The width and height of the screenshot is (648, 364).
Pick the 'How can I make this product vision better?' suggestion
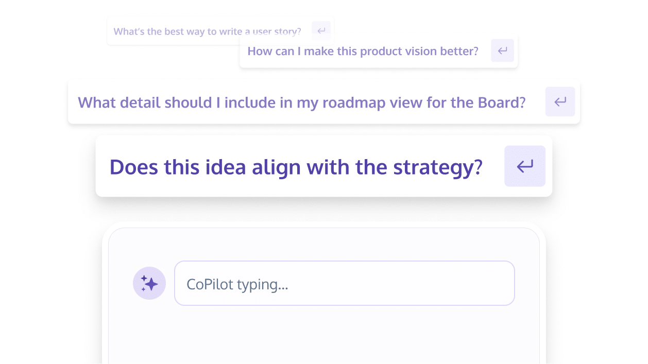point(363,51)
